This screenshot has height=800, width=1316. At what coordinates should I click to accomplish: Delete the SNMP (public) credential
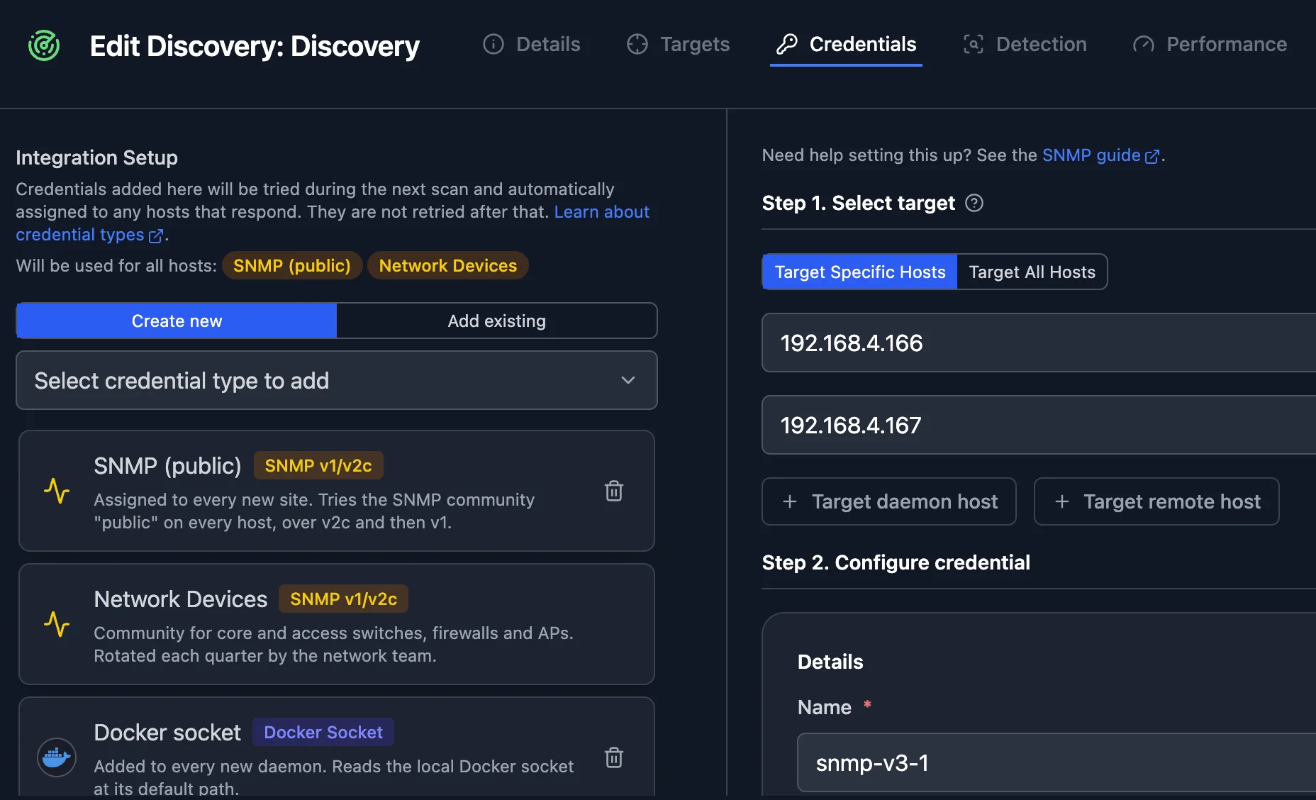tap(614, 491)
